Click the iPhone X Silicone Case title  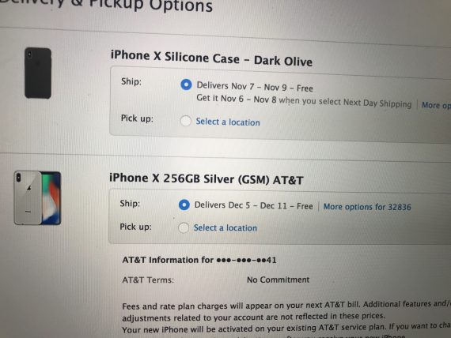coord(211,58)
